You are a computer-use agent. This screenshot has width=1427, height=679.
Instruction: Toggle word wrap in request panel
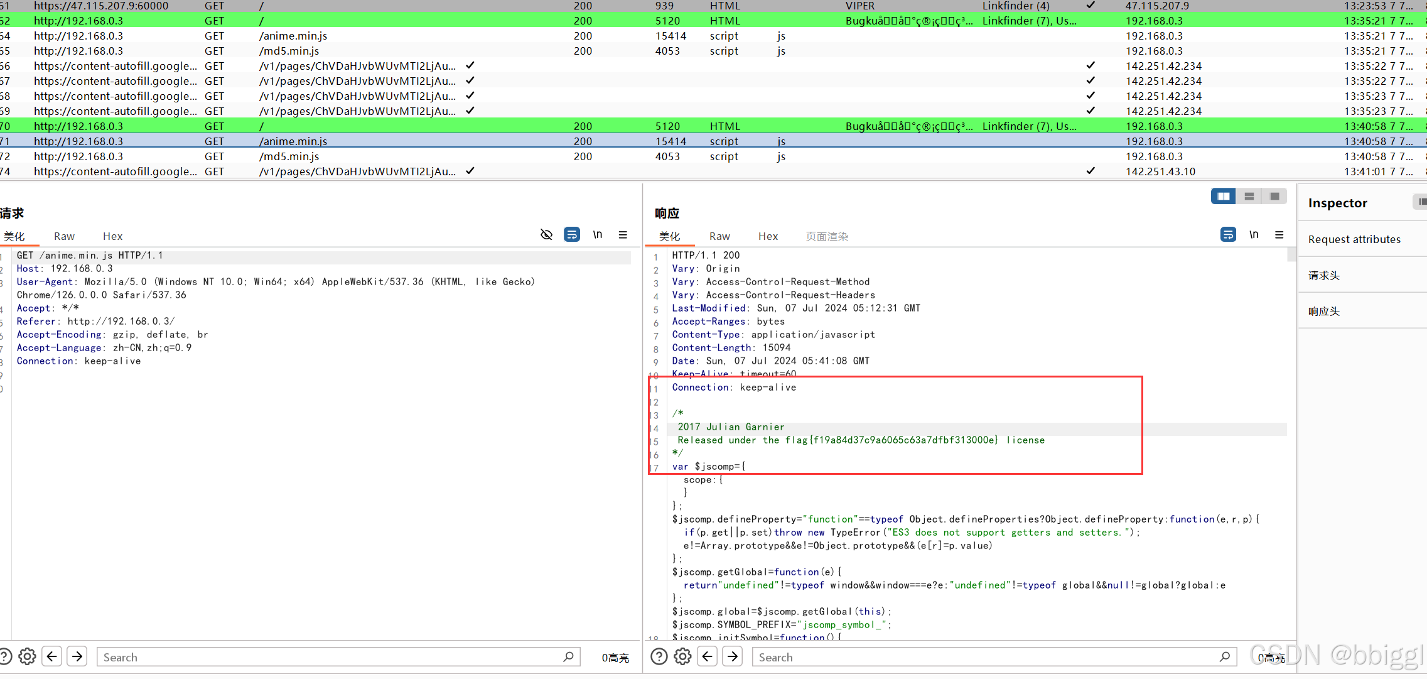pos(572,235)
